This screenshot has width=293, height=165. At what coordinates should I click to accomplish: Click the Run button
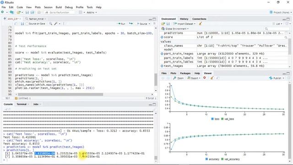pos(121,24)
